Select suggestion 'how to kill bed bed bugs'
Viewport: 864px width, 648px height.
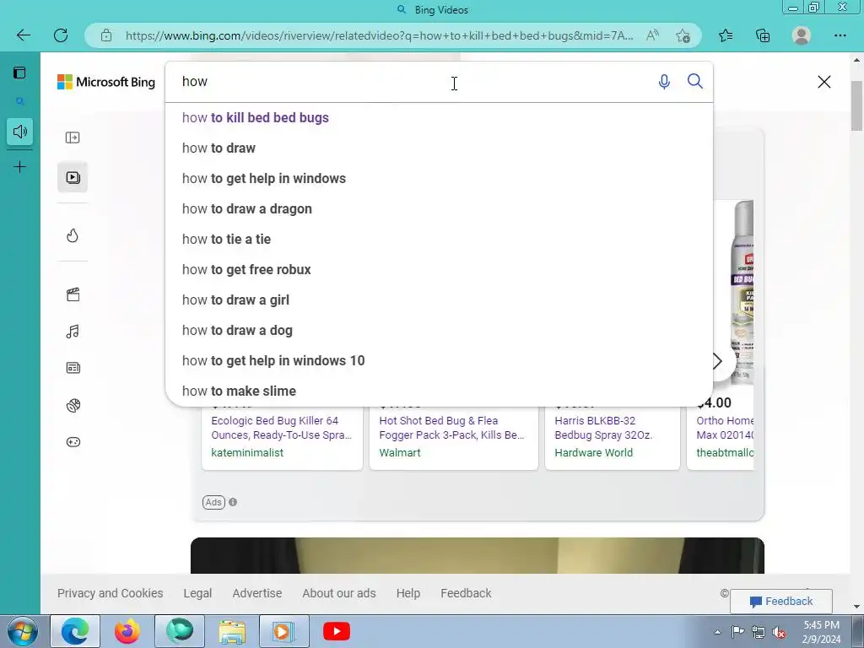point(439,118)
